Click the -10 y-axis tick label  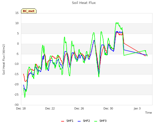(16, 64)
